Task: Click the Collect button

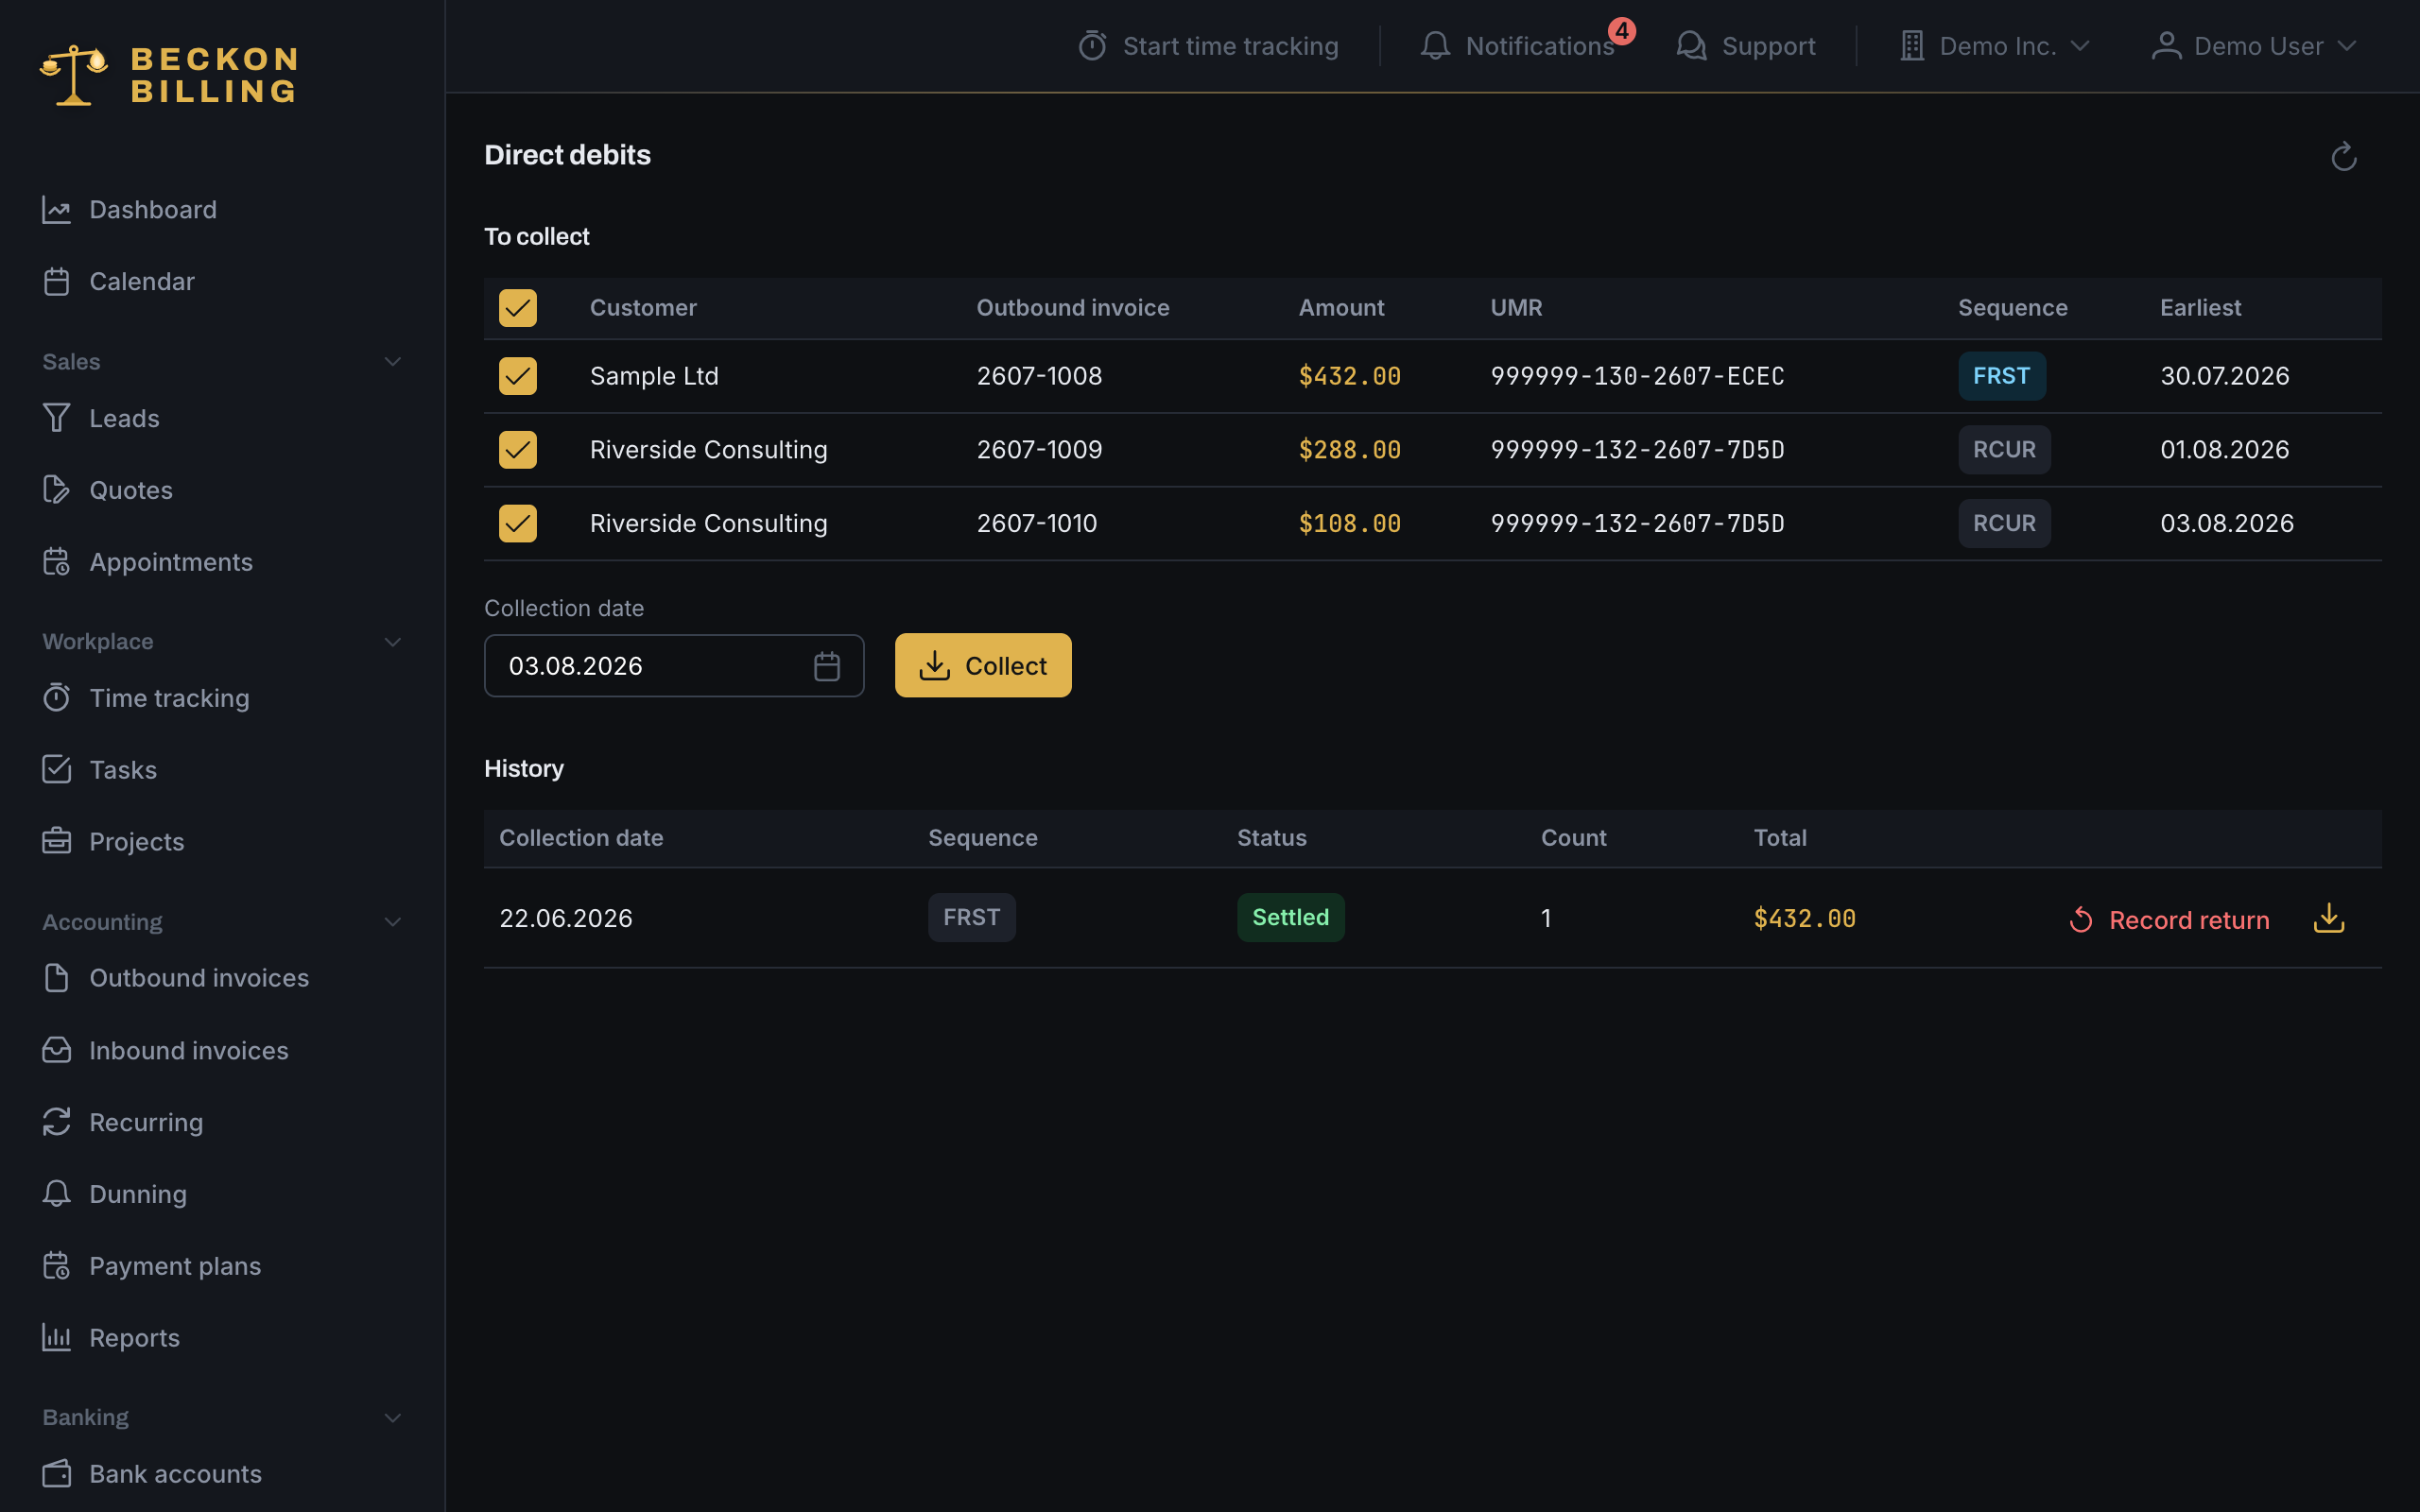Action: pos(983,665)
